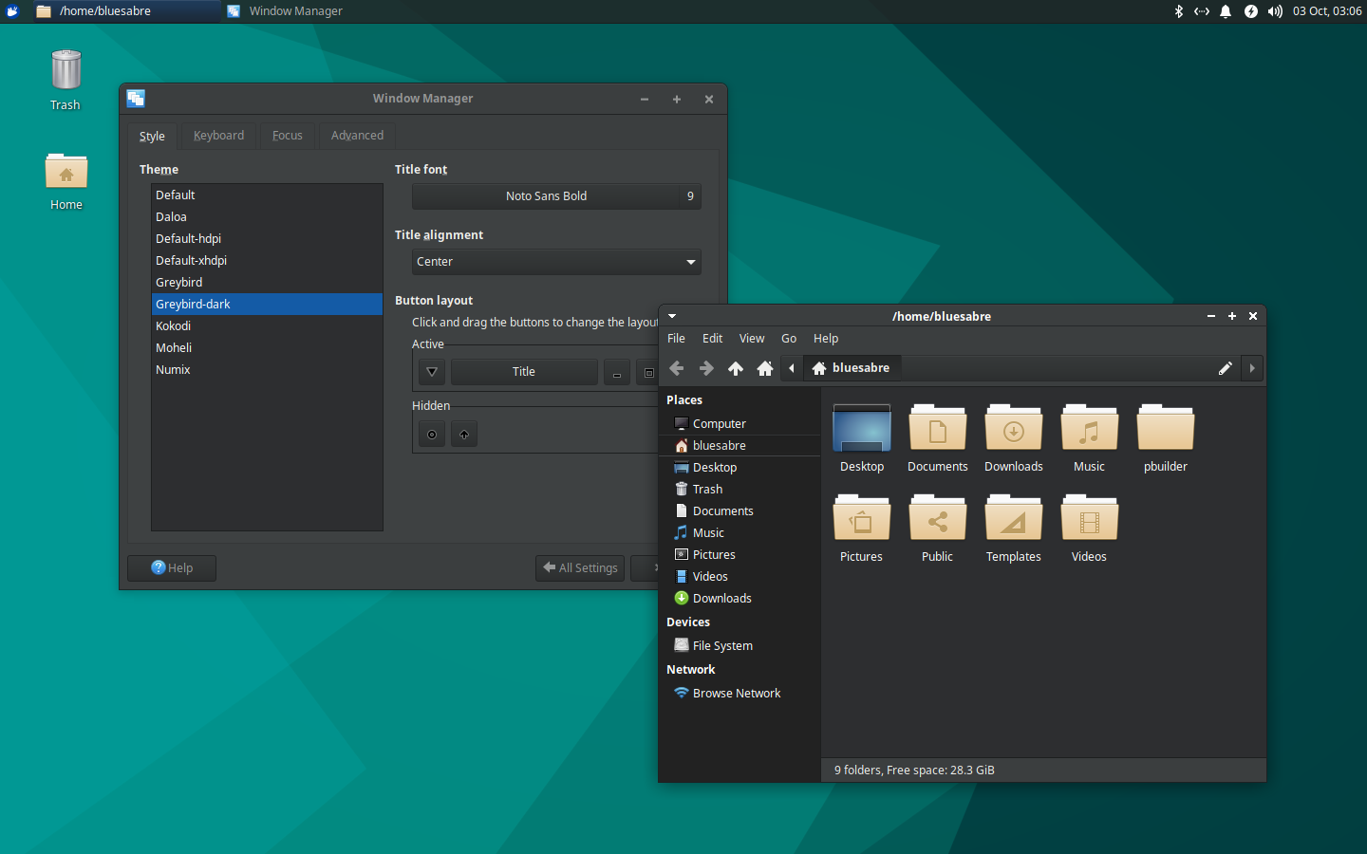Open the Title alignment dropdown showing Center
1367x854 pixels.
[x=556, y=262]
